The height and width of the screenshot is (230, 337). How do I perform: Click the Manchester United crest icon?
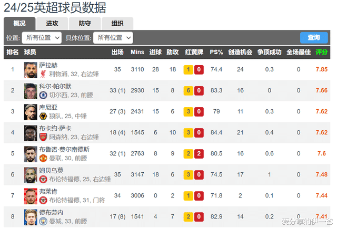click(x=43, y=158)
